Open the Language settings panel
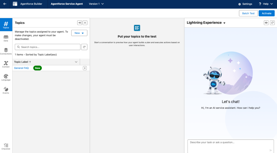The image size is (277, 153). [6, 77]
